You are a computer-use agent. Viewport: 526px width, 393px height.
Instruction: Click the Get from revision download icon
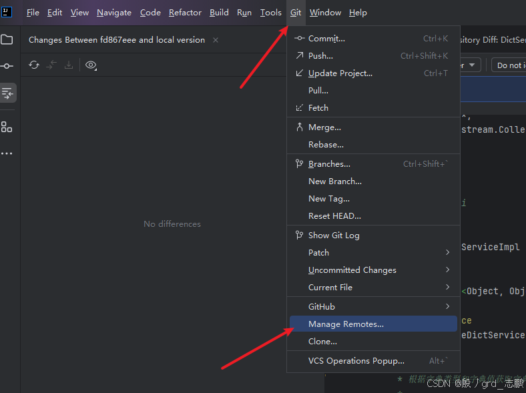(69, 65)
